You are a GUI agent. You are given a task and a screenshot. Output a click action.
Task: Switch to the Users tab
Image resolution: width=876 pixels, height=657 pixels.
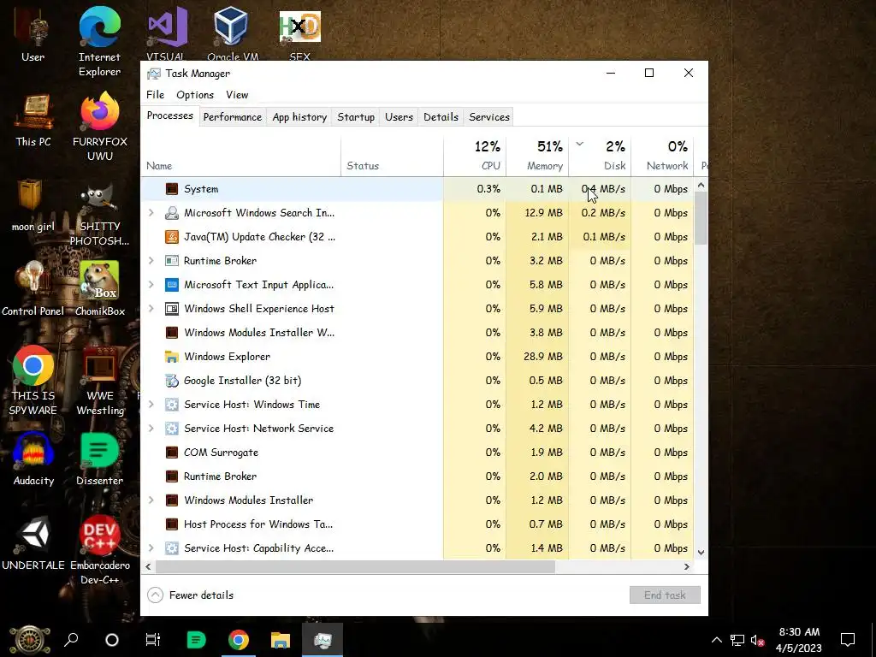(x=399, y=117)
